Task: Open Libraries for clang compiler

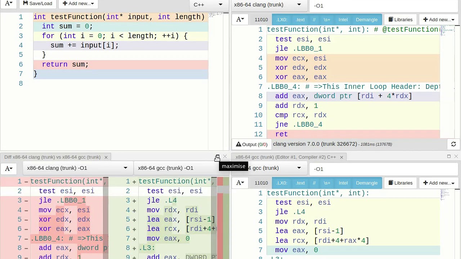Action: click(400, 20)
